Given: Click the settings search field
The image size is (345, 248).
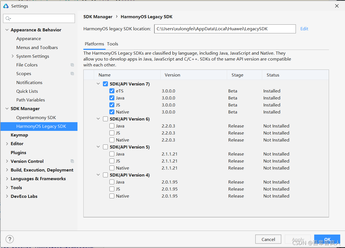Looking at the screenshot, I should click(39, 18).
